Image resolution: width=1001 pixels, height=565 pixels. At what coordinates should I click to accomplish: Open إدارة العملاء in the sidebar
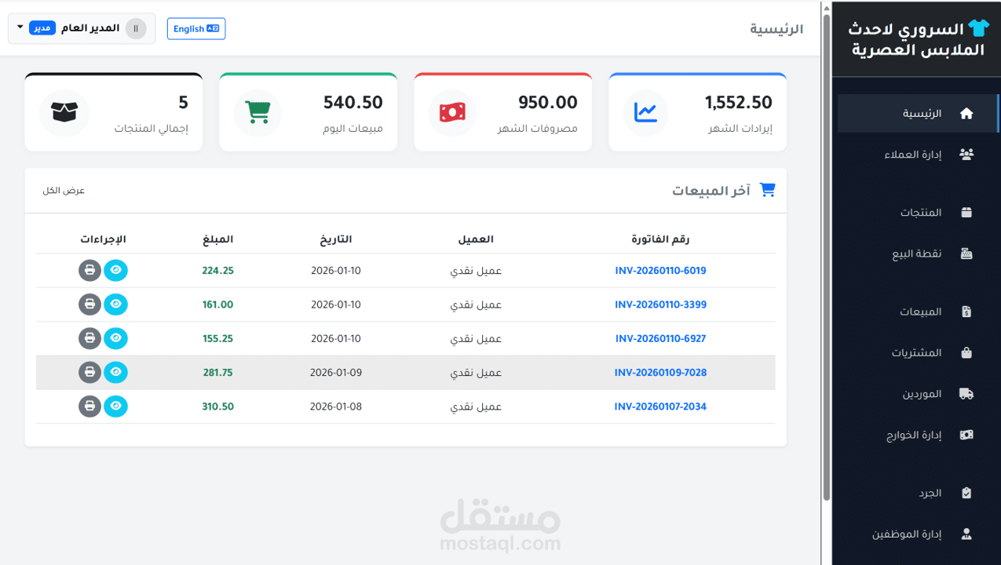point(916,155)
